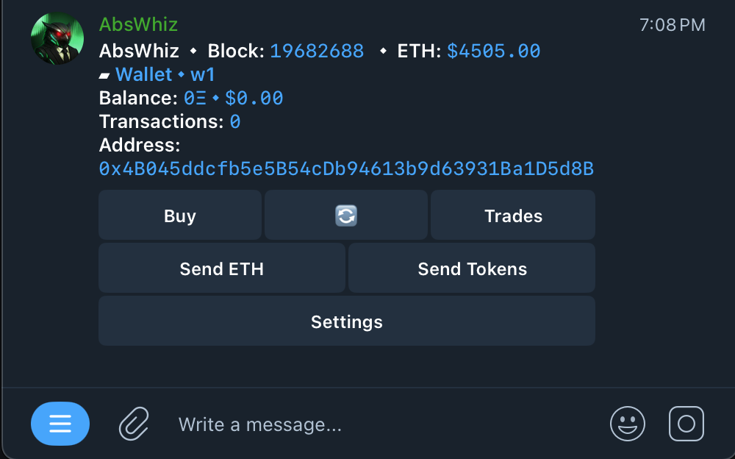Click the green AbsWhiz sender name
The height and width of the screenshot is (459, 735).
[138, 24]
